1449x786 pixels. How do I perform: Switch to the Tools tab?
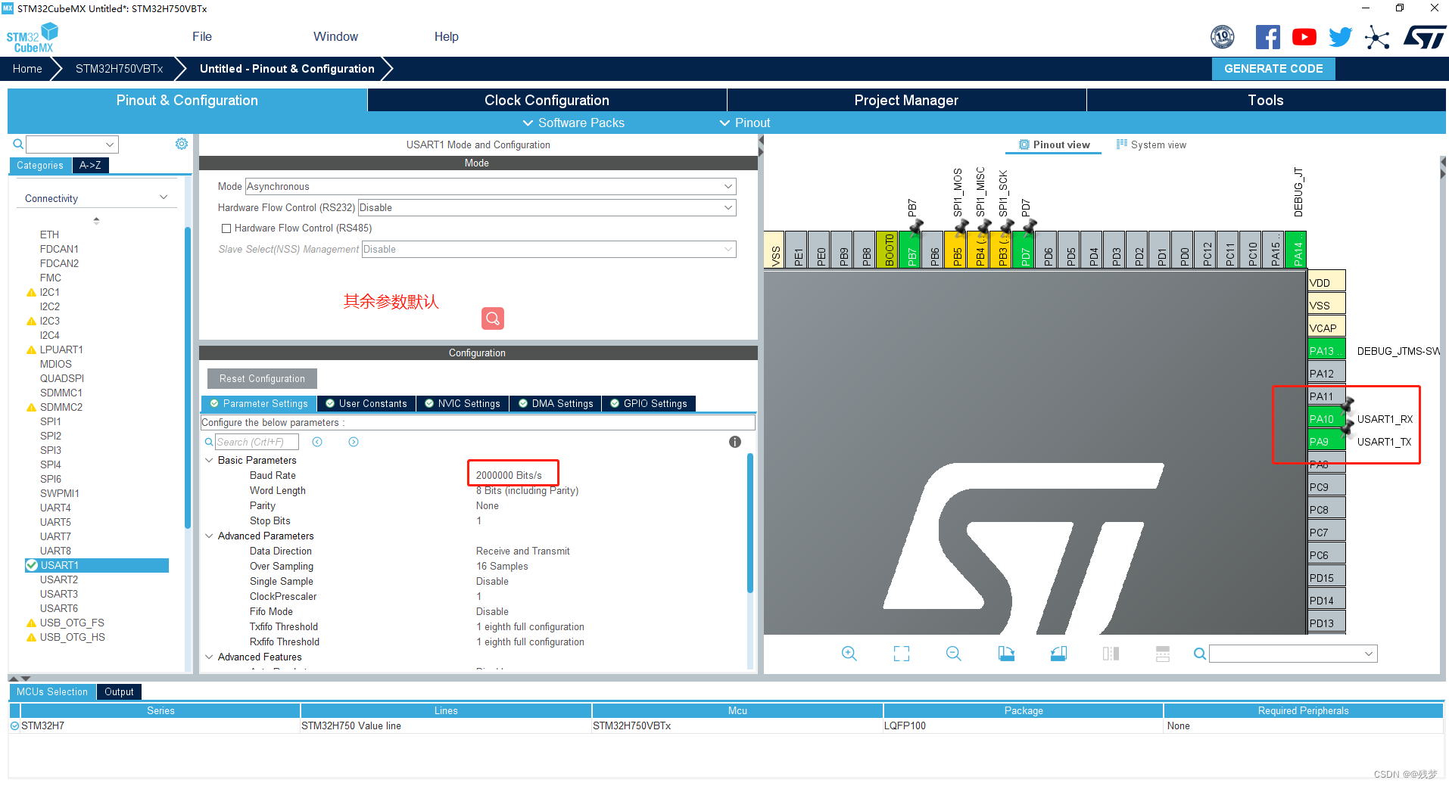click(1266, 100)
